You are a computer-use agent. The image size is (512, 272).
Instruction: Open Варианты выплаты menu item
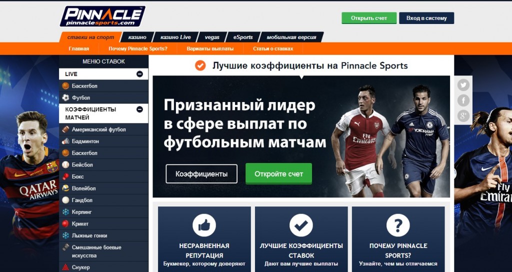(x=210, y=48)
